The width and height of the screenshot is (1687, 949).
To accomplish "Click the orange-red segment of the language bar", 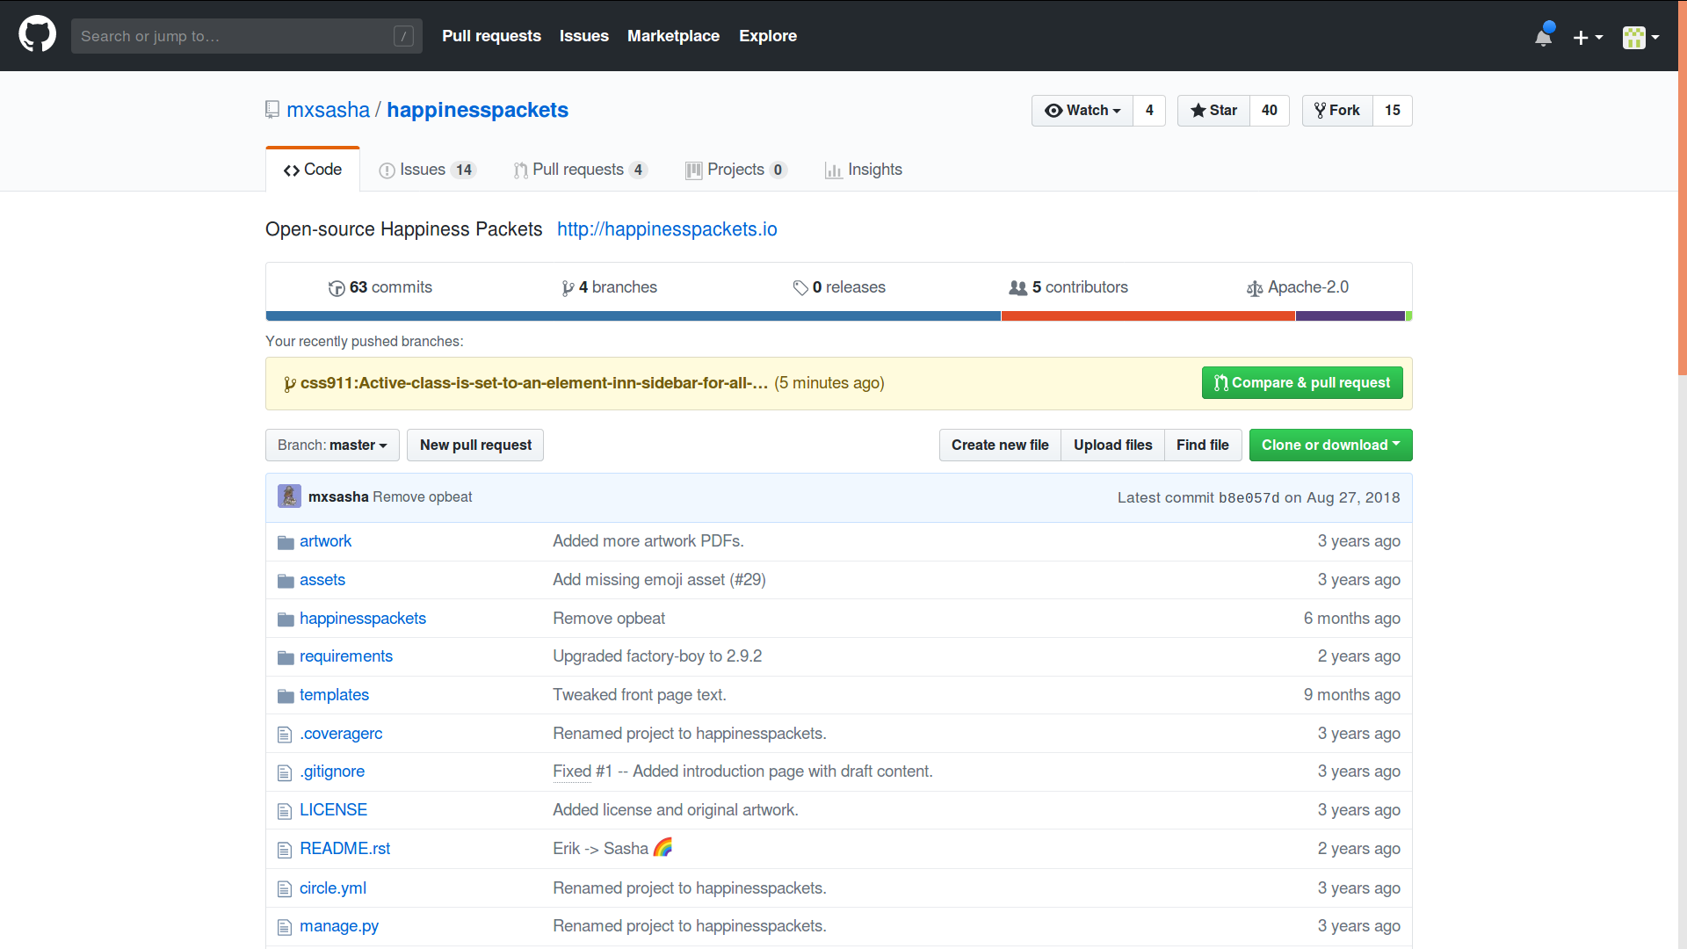I will (x=1148, y=316).
